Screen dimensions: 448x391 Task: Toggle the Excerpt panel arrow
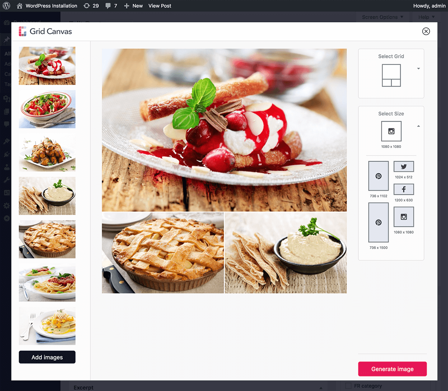(x=321, y=388)
